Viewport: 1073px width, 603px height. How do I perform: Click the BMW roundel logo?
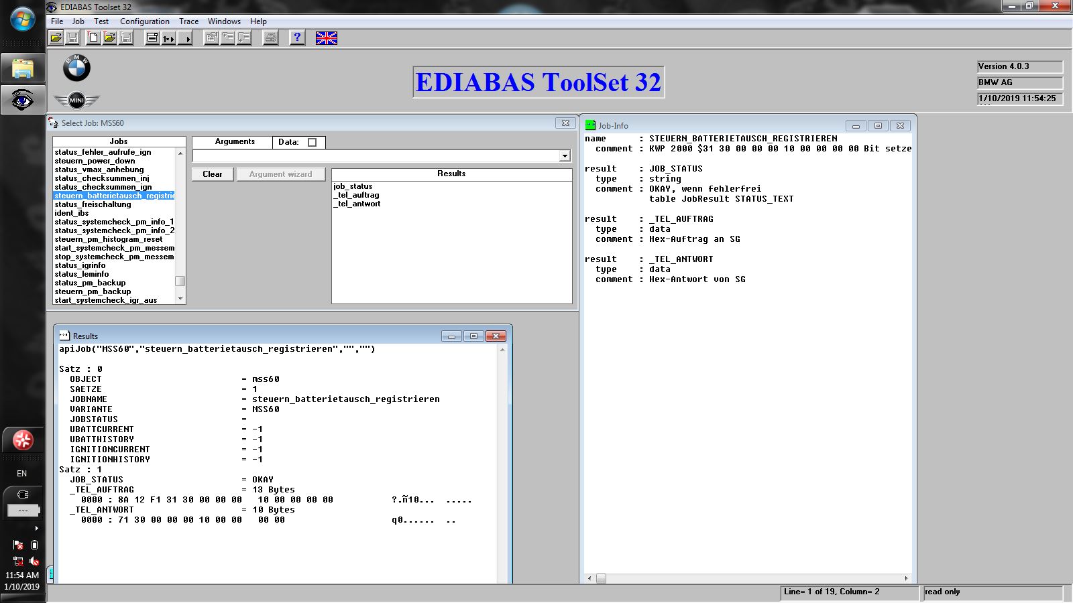click(76, 68)
